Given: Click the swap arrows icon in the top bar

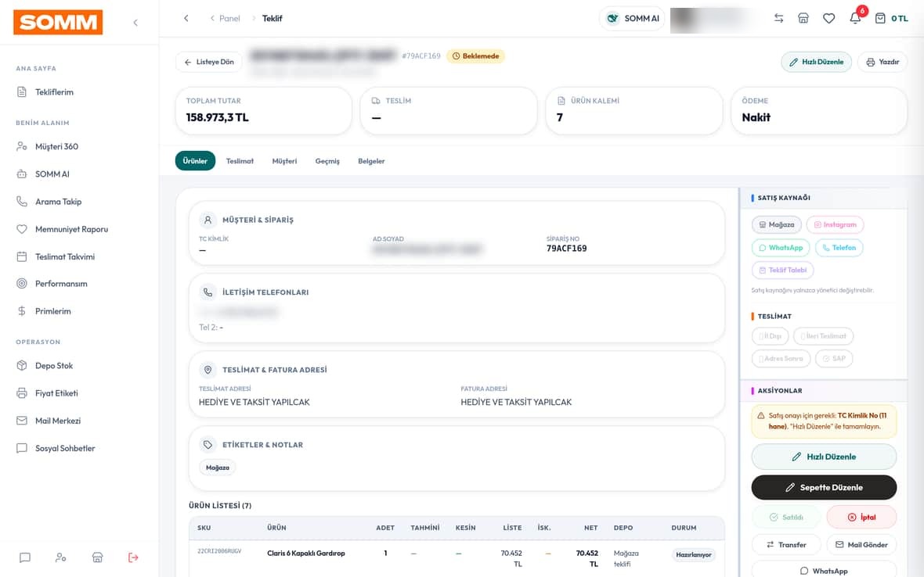Looking at the screenshot, I should tap(778, 18).
